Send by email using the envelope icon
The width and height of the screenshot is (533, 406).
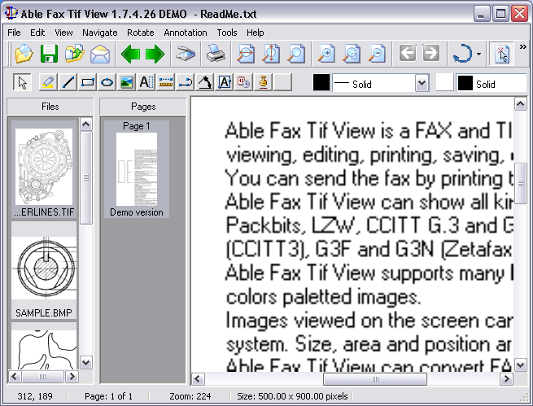[x=100, y=54]
